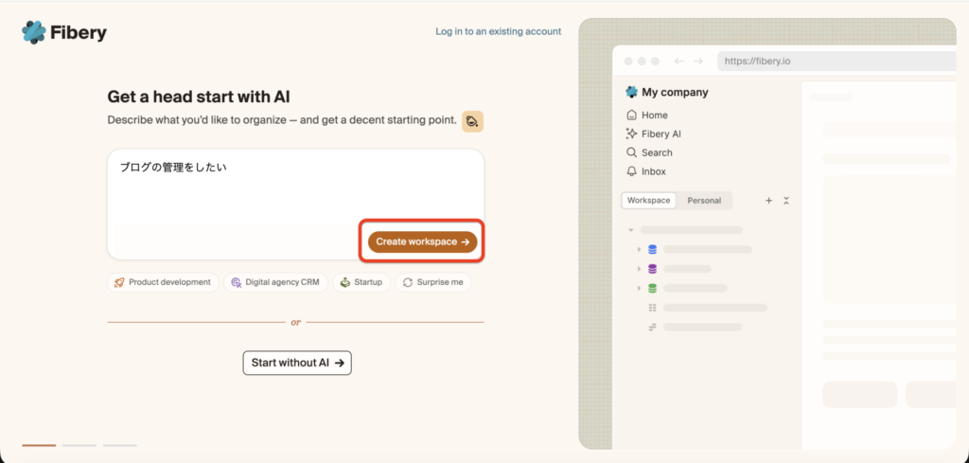
Task: Click the Search magnifier icon
Action: [631, 152]
